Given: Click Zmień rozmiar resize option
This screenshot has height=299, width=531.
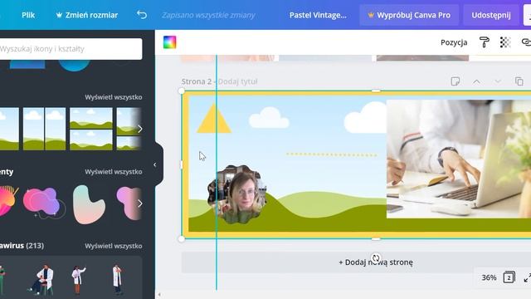Looking at the screenshot, I should click(86, 15).
